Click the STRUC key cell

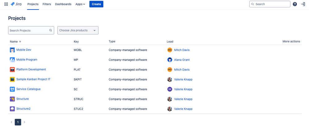point(79,99)
